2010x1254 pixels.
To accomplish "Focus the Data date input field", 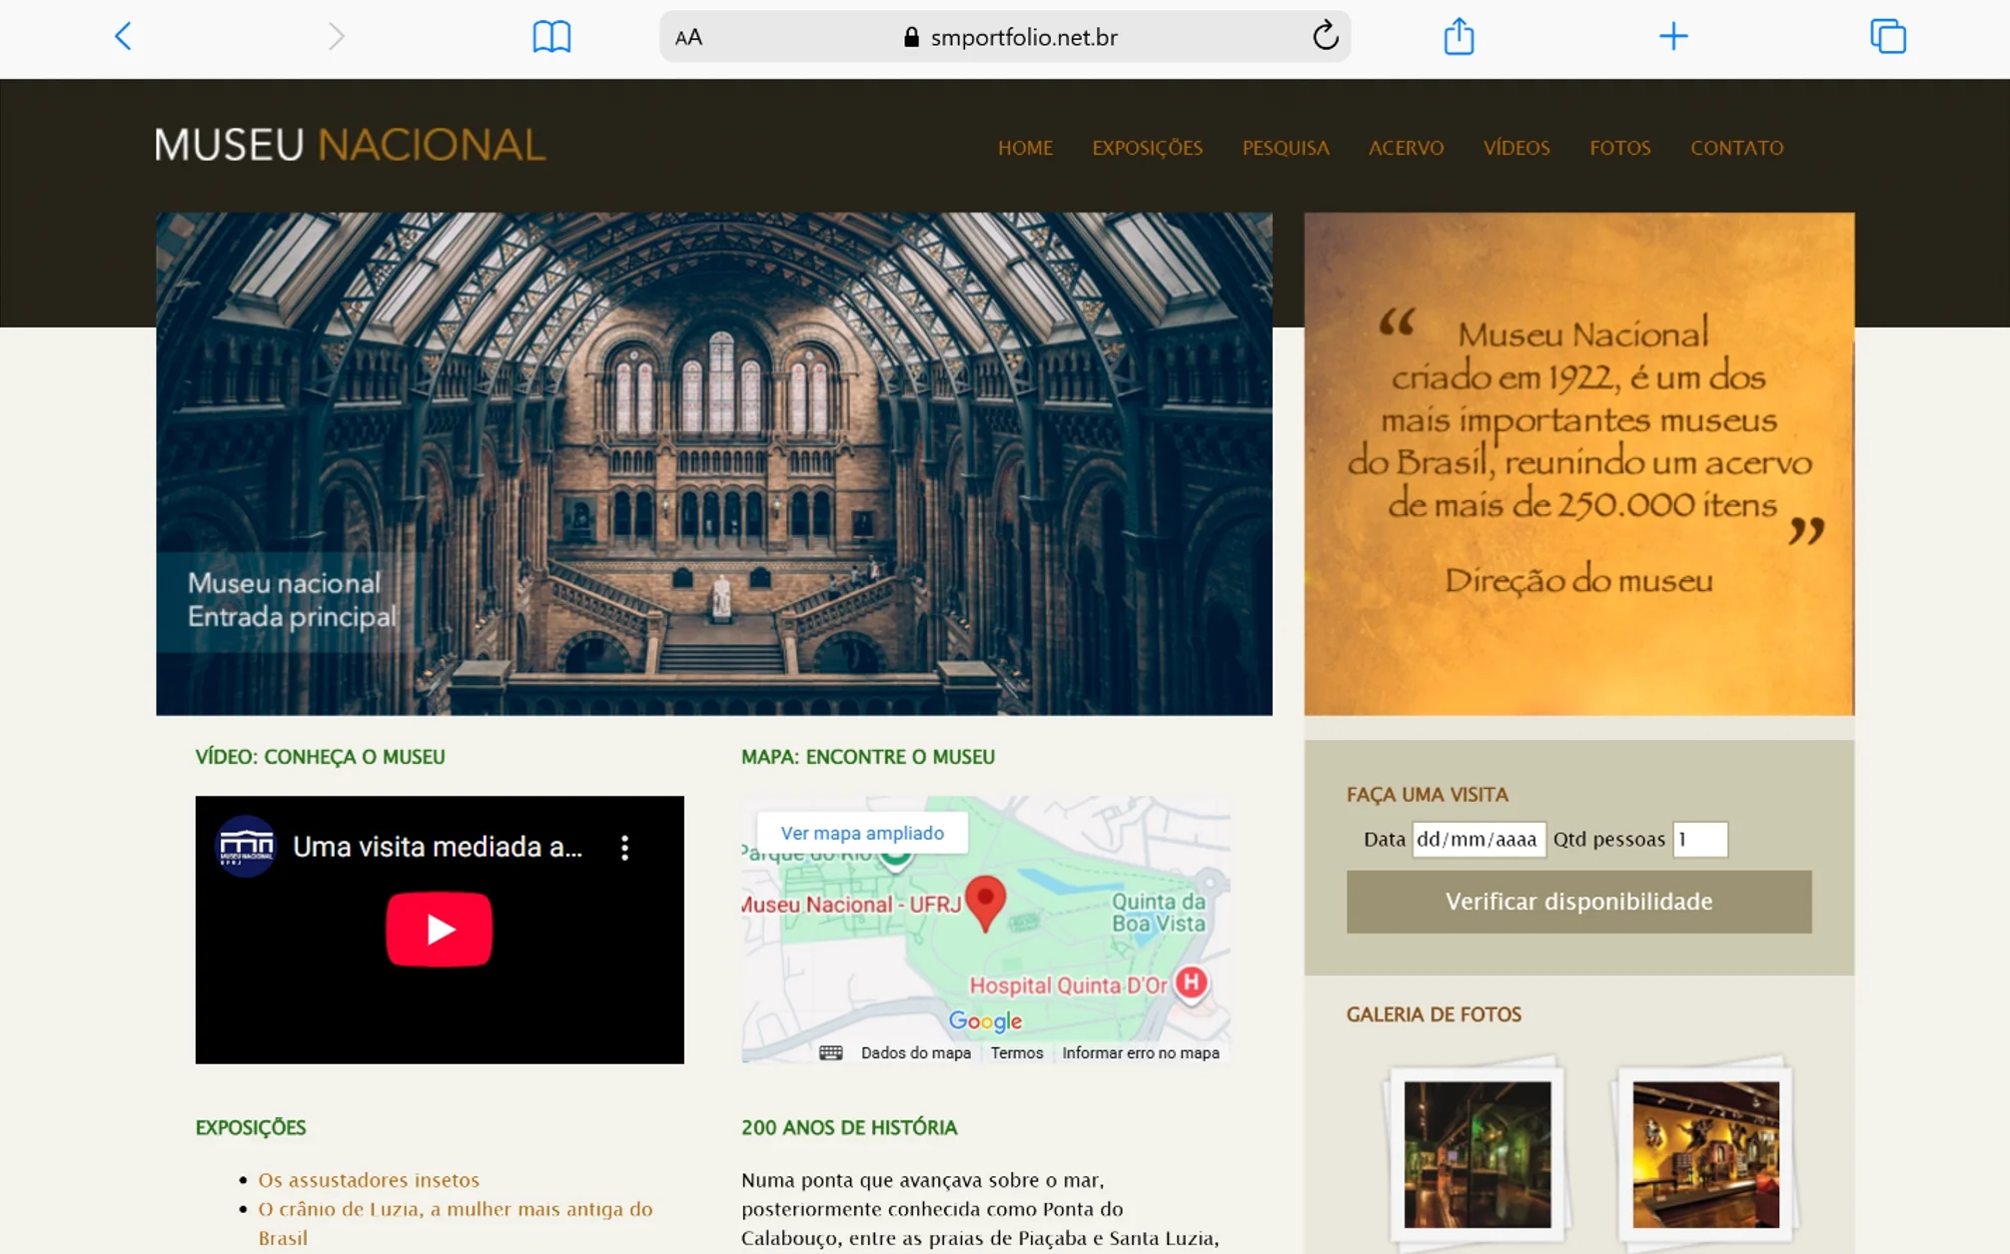I will pyautogui.click(x=1478, y=839).
